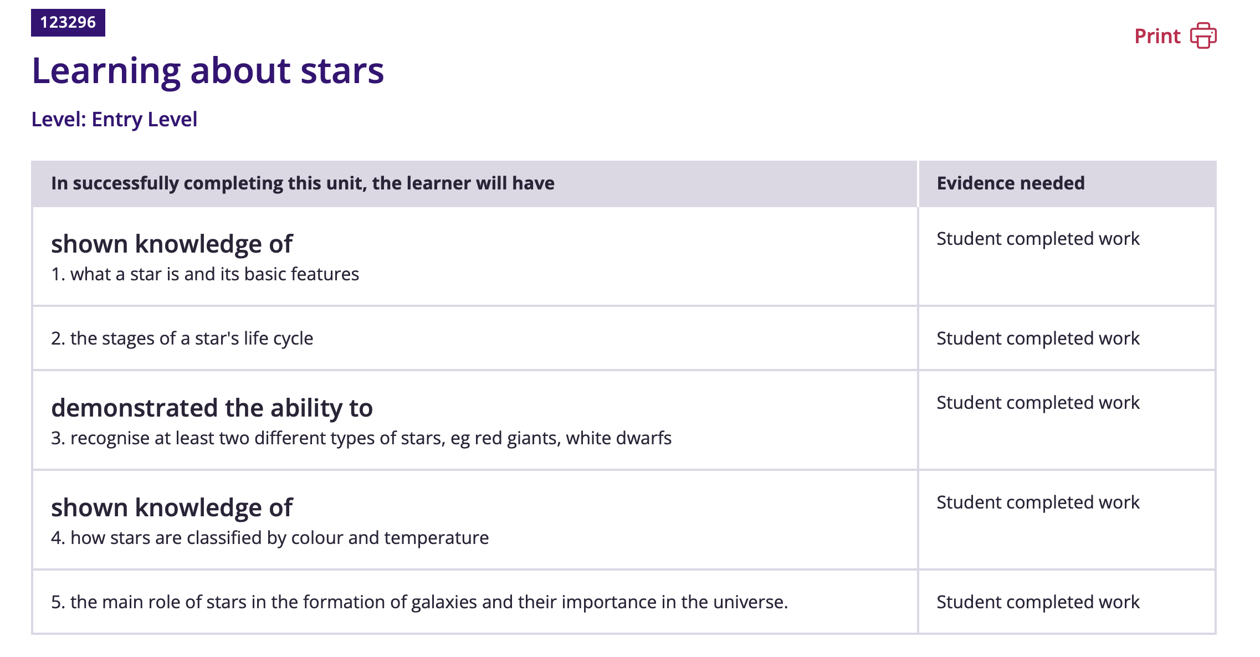Screen dimensions: 1260x657
Task: Click 'Student completed work' for outcome 2
Action: (1037, 338)
